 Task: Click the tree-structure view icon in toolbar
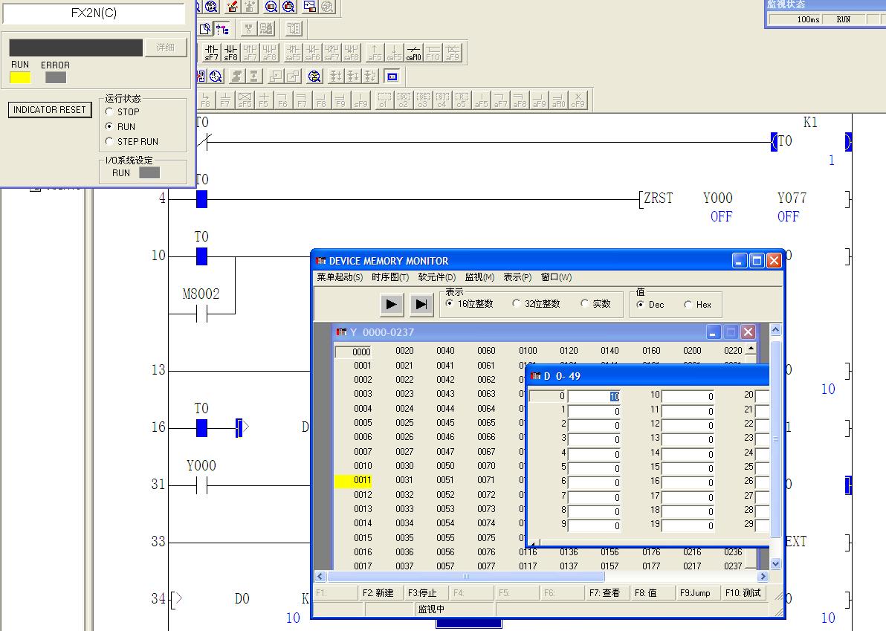pos(222,29)
